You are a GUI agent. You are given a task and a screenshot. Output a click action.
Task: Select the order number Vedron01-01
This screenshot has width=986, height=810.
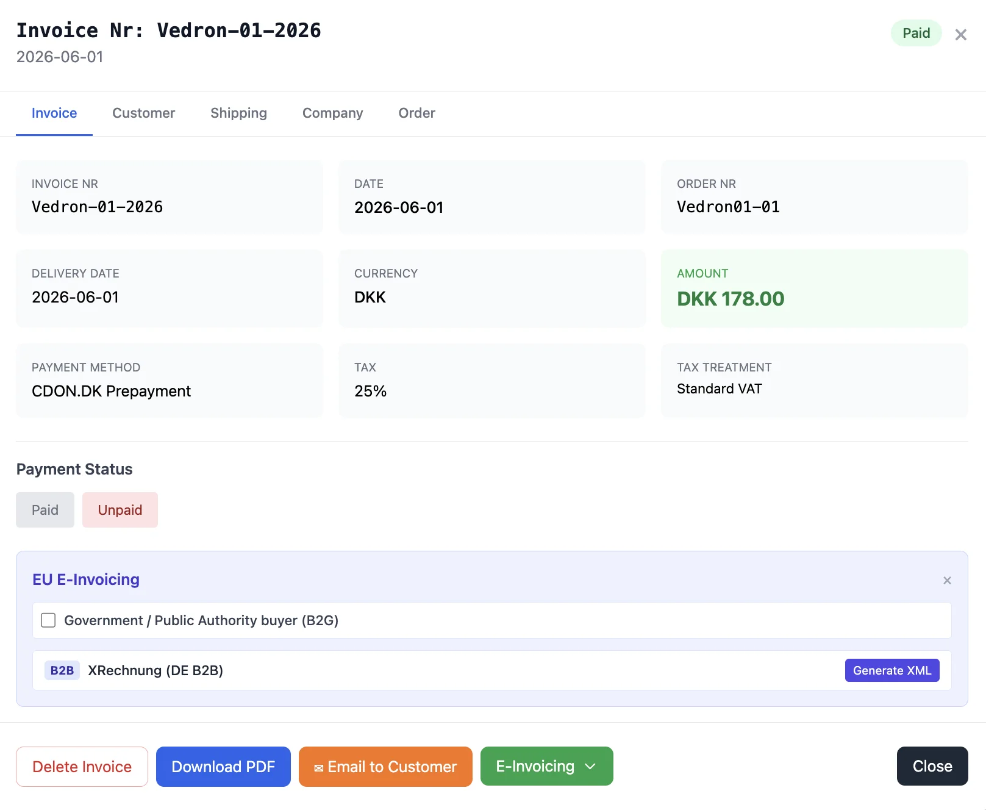click(728, 207)
